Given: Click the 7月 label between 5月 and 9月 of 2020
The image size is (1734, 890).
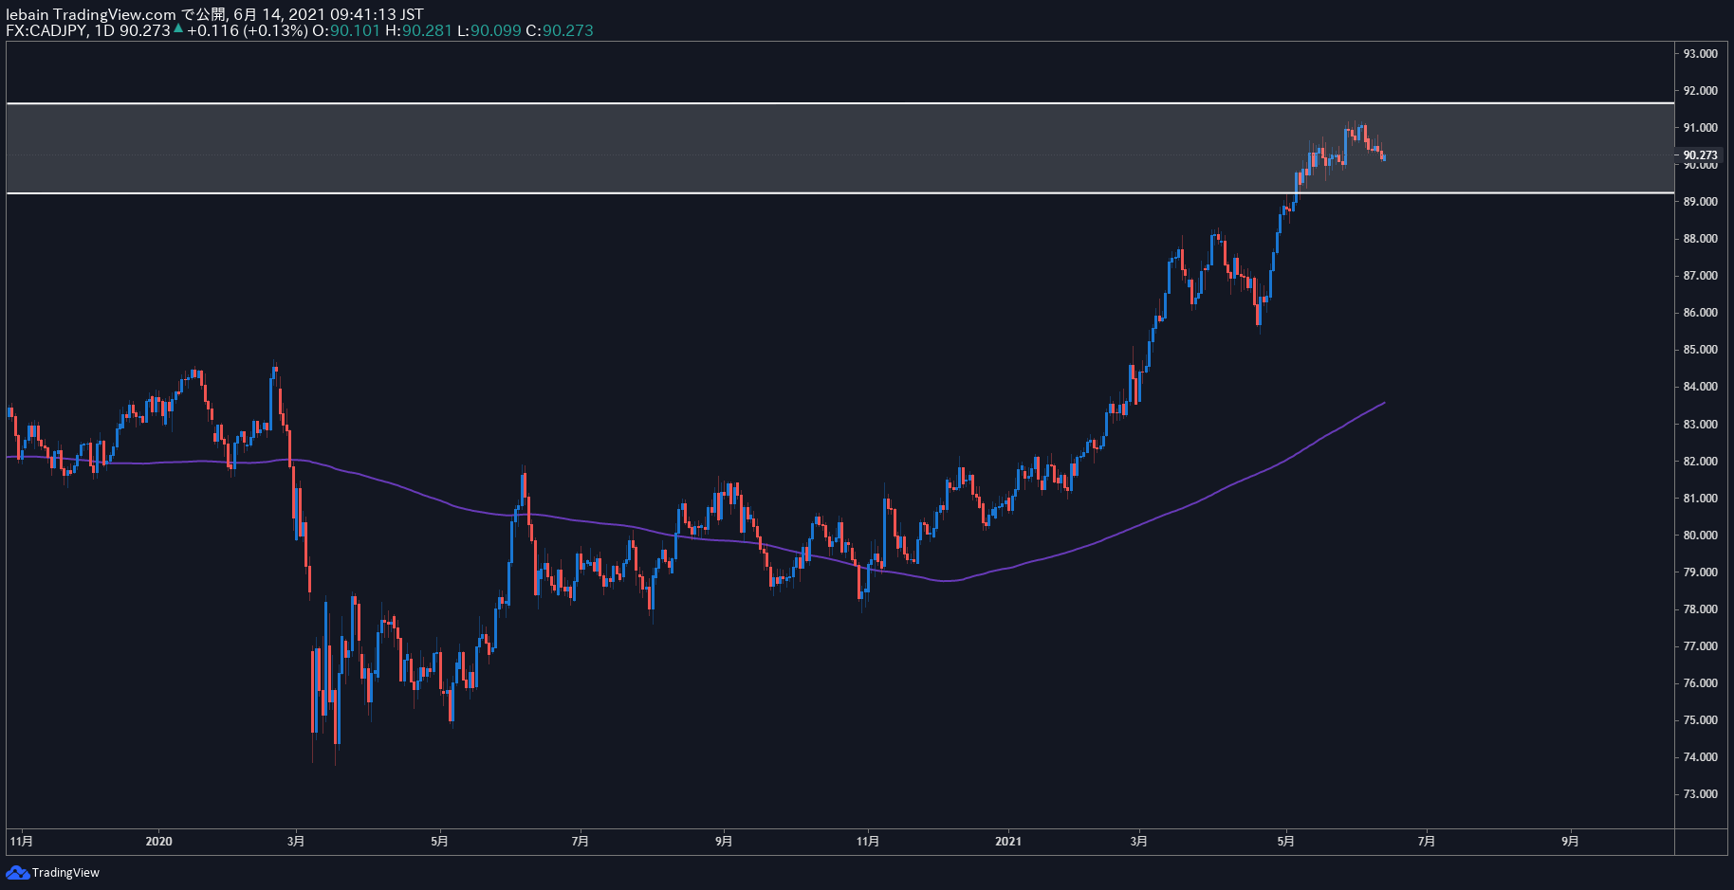Looking at the screenshot, I should pyautogui.click(x=581, y=842).
